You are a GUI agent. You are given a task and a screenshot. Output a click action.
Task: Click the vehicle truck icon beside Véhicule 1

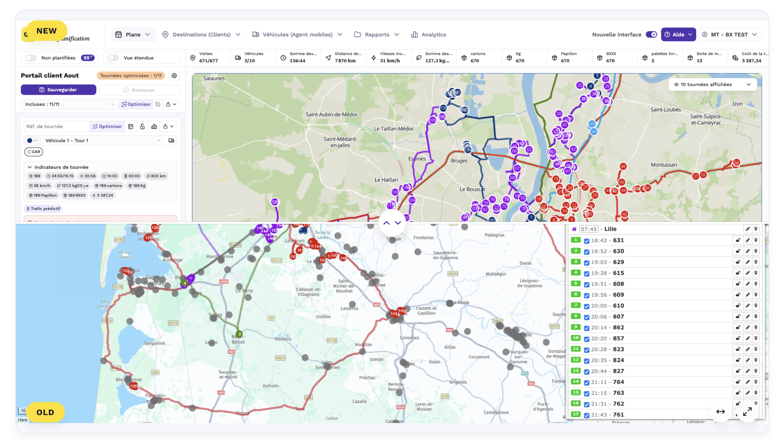coord(171,140)
